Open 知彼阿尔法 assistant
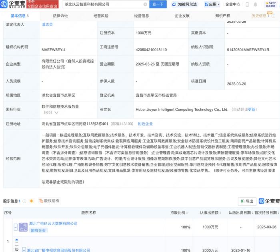The image size is (280, 252). tap(184, 4)
